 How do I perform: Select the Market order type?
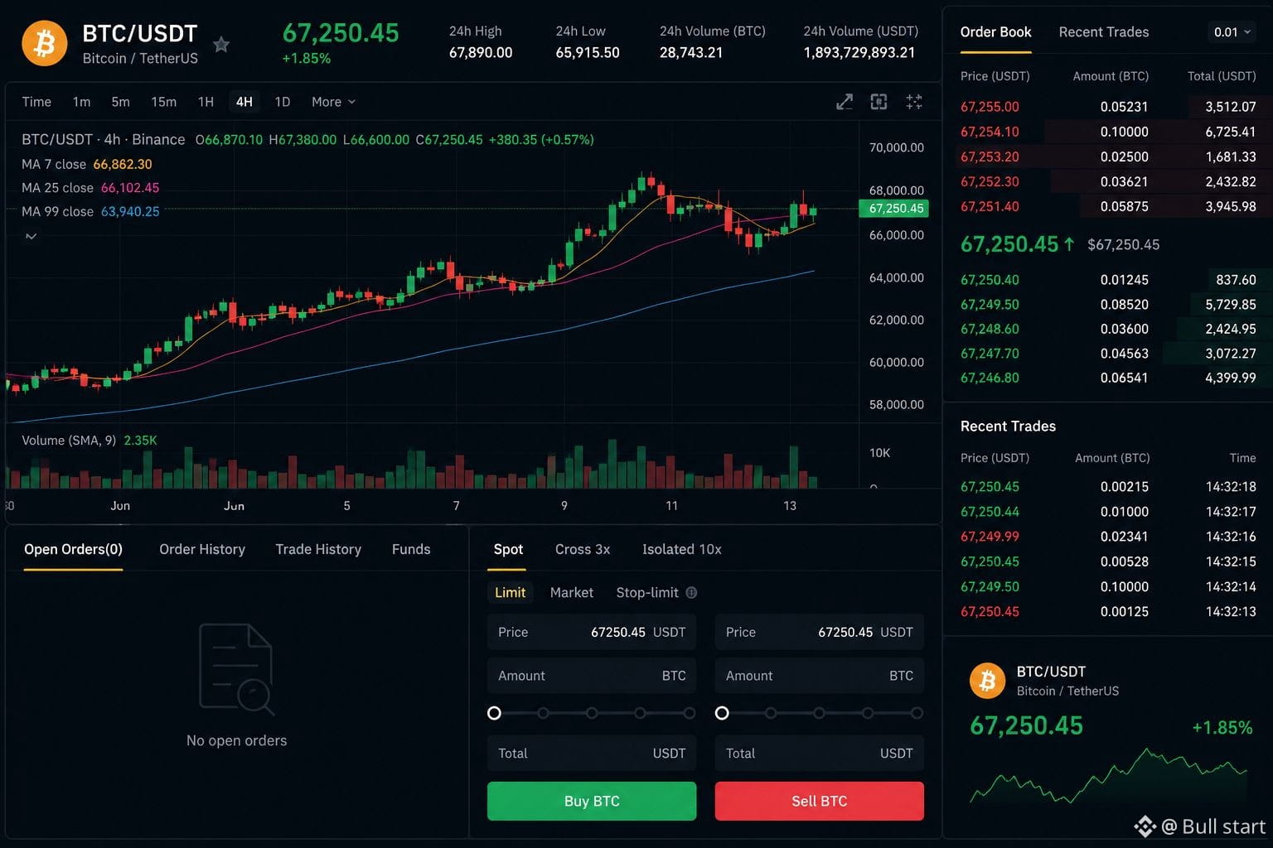(x=572, y=593)
